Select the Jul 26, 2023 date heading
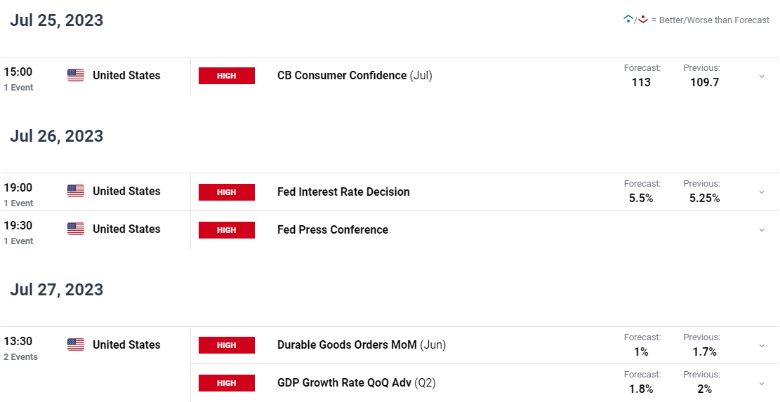 coord(57,135)
